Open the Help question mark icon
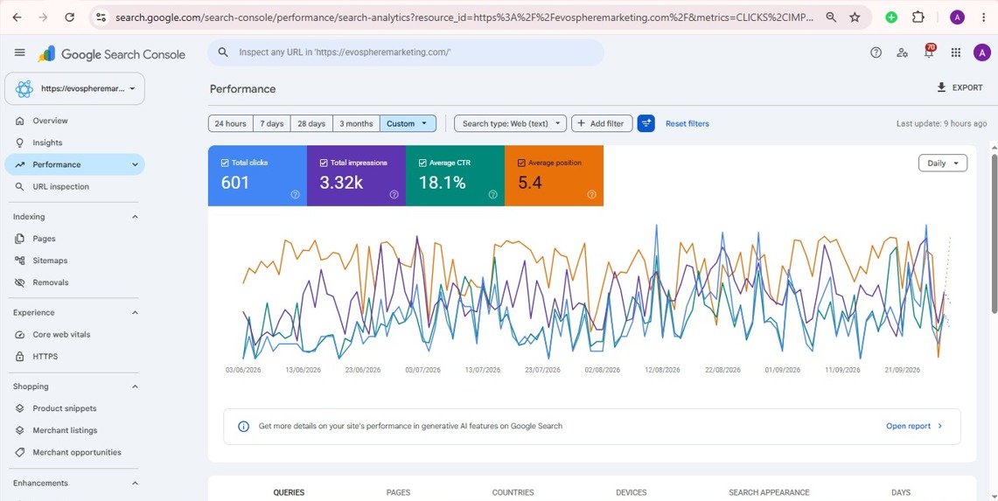998x501 pixels. [x=876, y=52]
